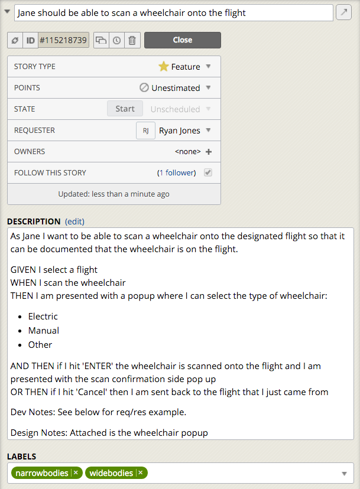360x489 pixels.
Task: Open the labels dropdown arrow
Action: pyautogui.click(x=344, y=474)
